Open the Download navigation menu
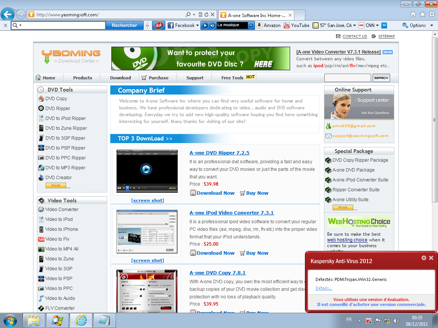The height and width of the screenshot is (328, 438). (x=121, y=78)
